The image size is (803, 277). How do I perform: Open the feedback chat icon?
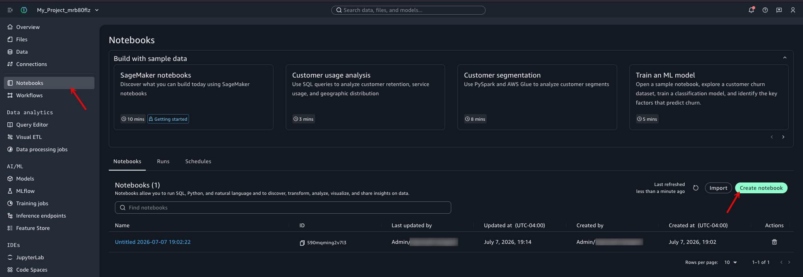(x=779, y=10)
